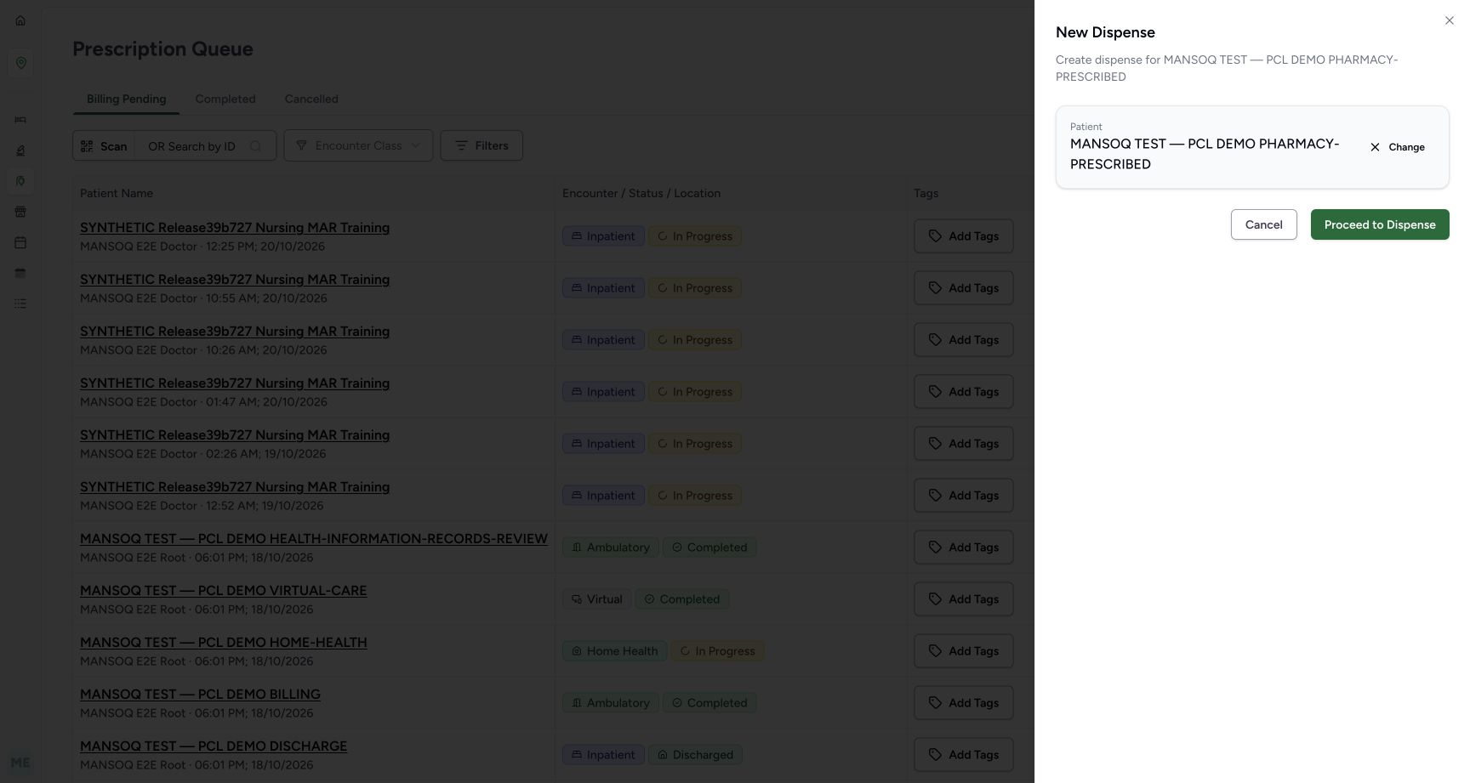
Task: Close the New Dispense panel with the X icon
Action: coord(1450,20)
